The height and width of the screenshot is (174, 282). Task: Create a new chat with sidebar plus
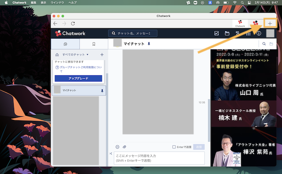(x=102, y=55)
